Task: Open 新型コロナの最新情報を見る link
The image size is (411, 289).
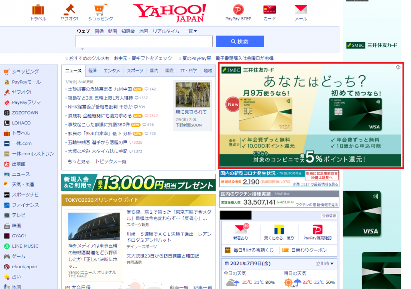Action: [x=315, y=184]
